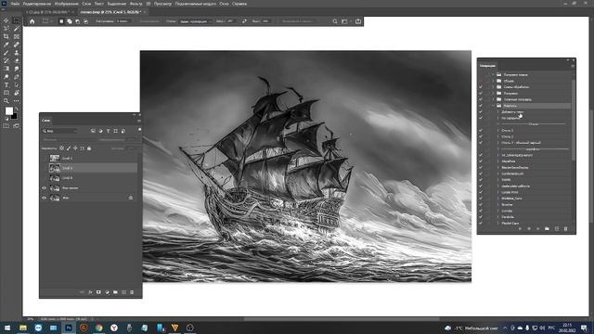Create new adjustment layer icon
594x334 pixels.
[x=107, y=292]
